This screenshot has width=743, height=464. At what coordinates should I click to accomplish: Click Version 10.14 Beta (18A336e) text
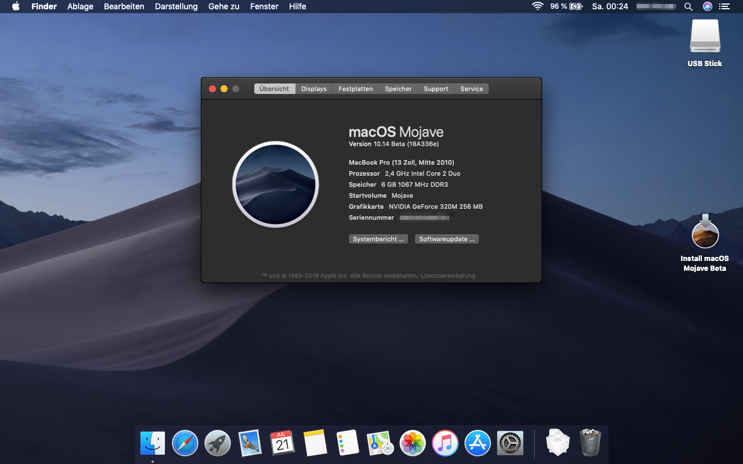(x=394, y=144)
